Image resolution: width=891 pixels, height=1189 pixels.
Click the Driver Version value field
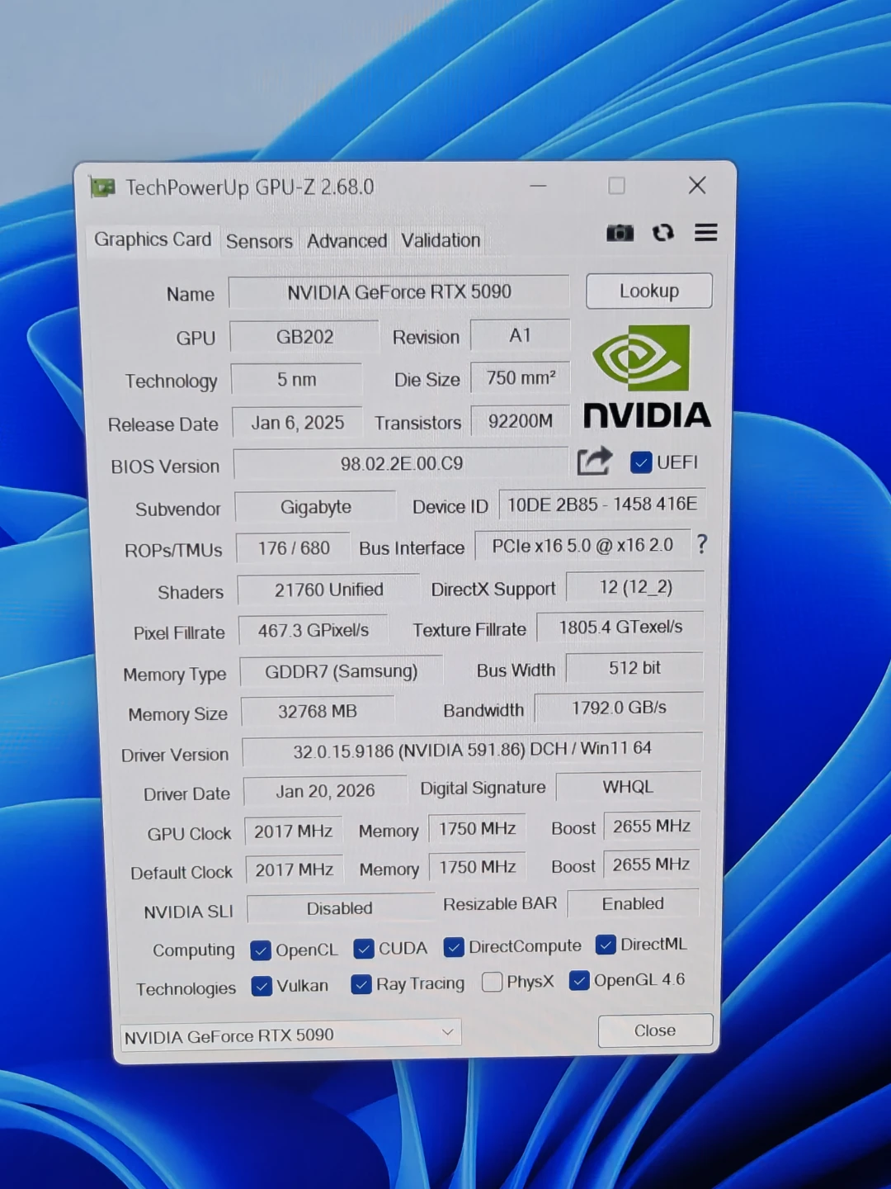473,749
